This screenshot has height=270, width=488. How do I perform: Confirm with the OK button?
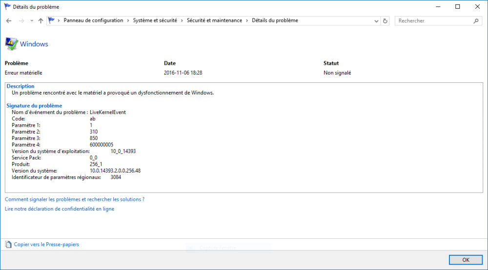[466, 260]
